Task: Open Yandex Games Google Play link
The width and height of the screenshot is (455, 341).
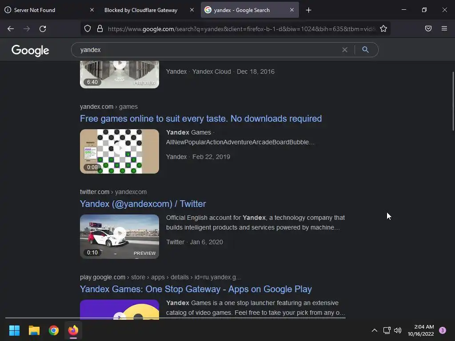Action: pyautogui.click(x=196, y=289)
